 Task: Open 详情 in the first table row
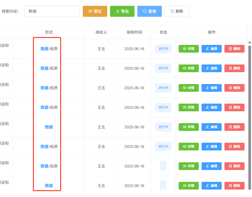click(x=189, y=49)
